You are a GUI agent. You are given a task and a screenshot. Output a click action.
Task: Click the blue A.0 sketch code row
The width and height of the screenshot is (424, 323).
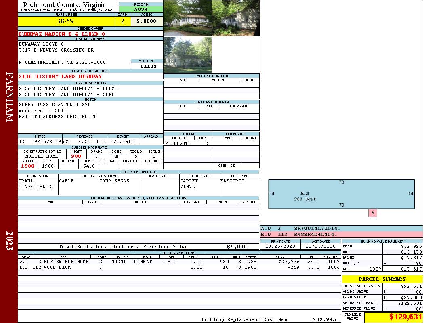coord(341,229)
